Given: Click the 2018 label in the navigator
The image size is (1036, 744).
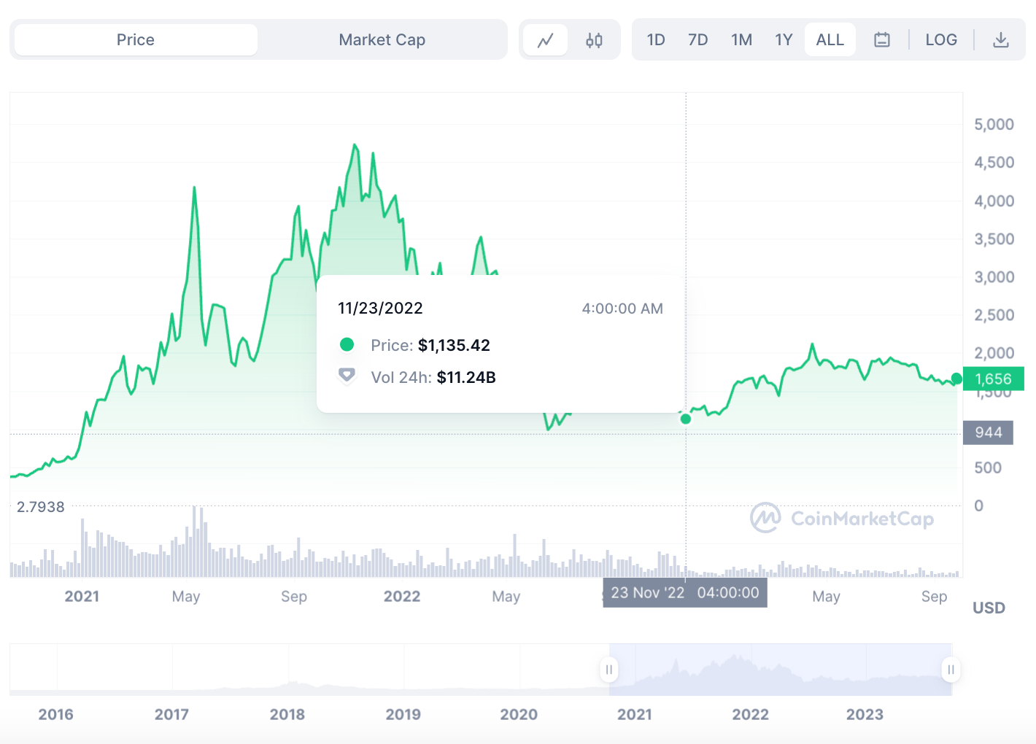Looking at the screenshot, I should pyautogui.click(x=287, y=715).
